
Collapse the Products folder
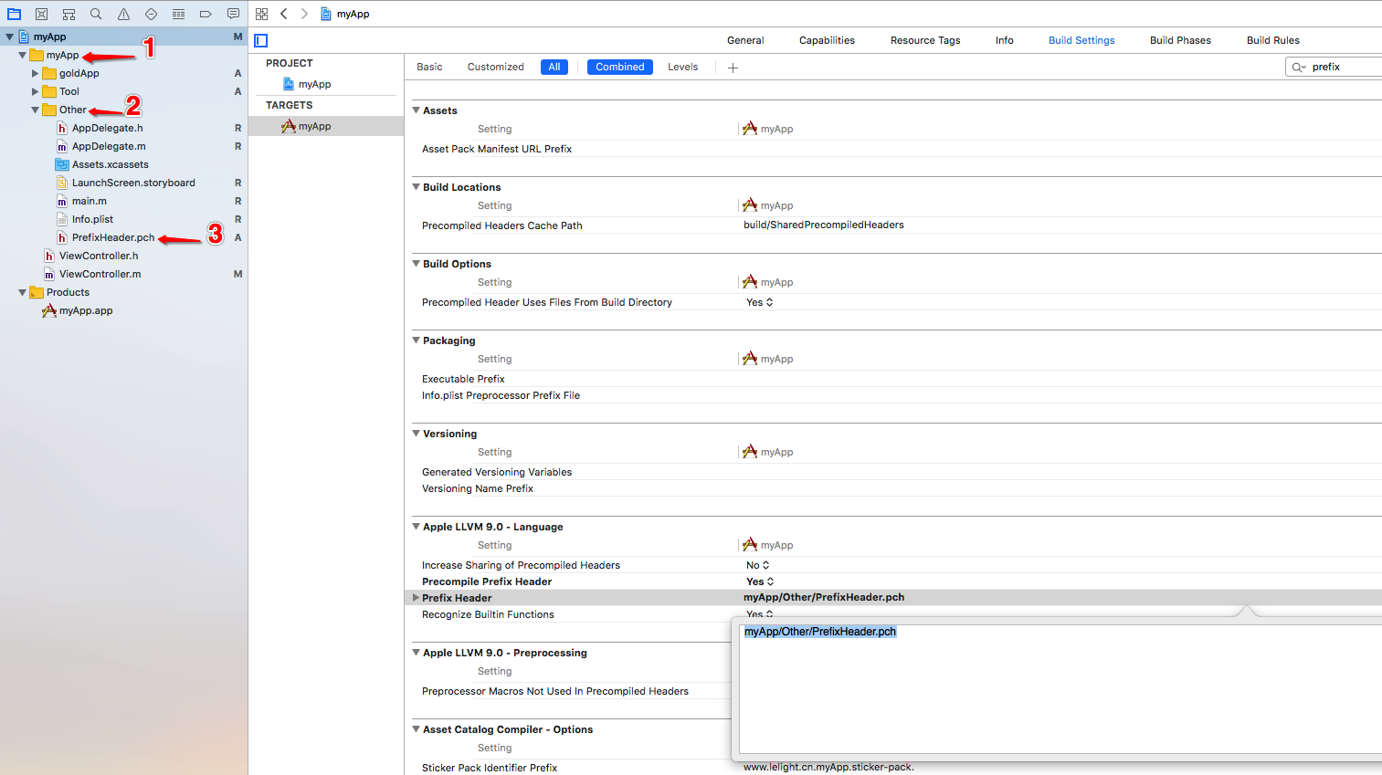[x=22, y=292]
